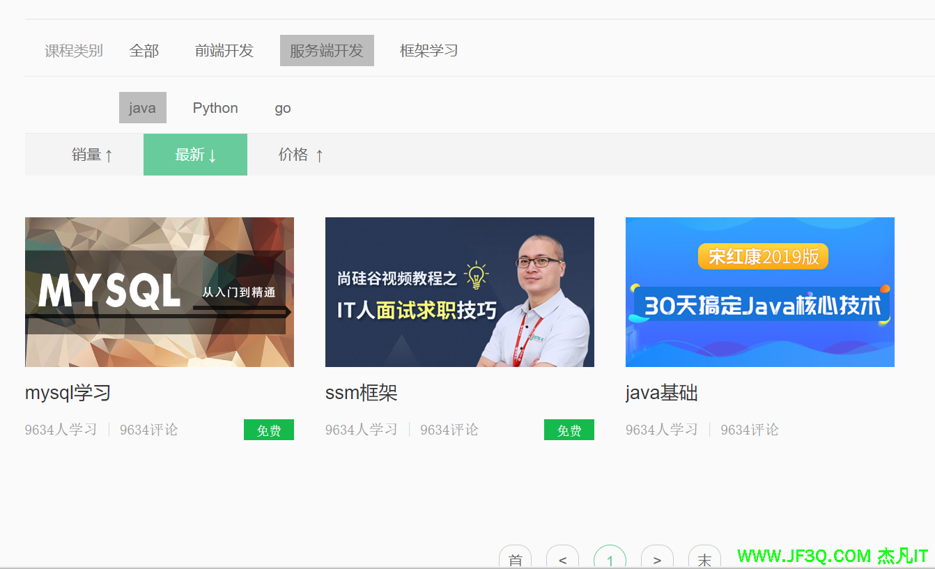Open the mysql学习 course title link
This screenshot has width=935, height=569.
(68, 393)
